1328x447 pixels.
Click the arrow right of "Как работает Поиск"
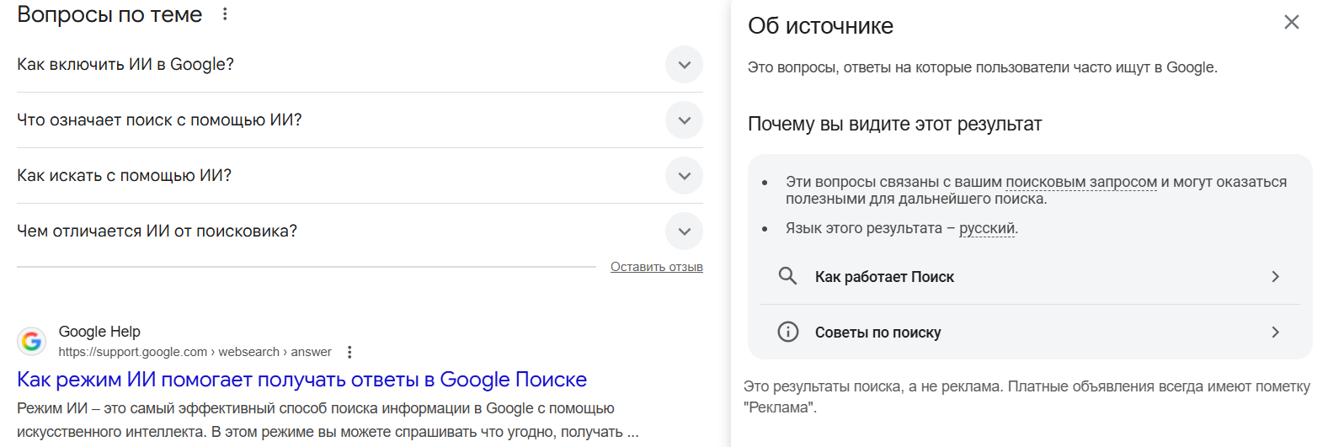tap(1275, 276)
